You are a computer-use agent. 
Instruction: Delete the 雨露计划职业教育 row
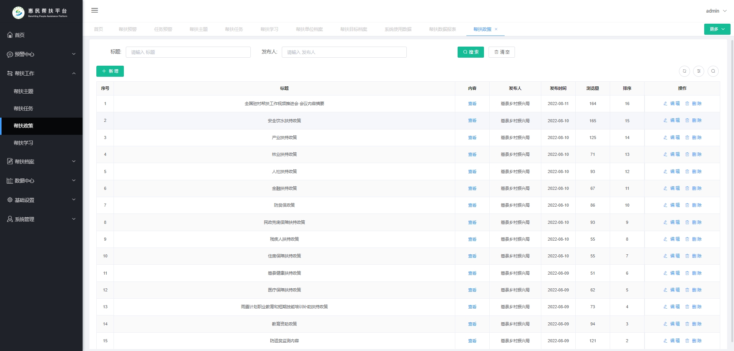(693, 307)
